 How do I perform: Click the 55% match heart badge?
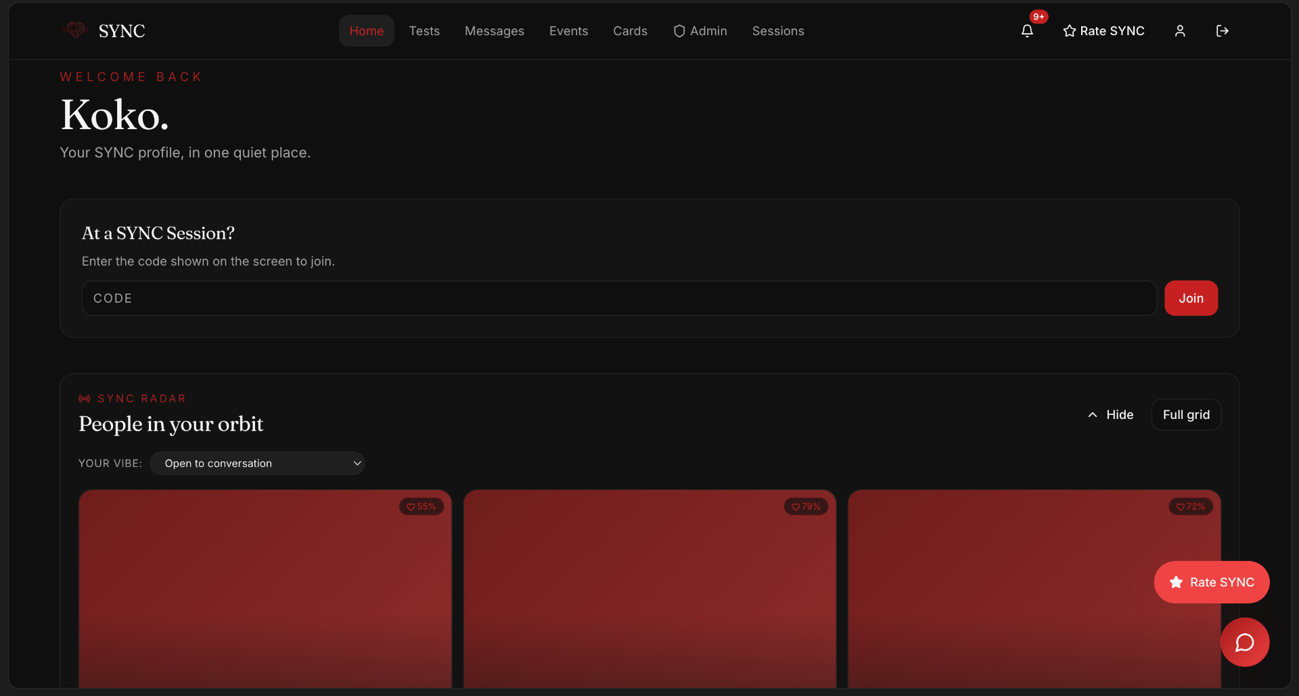click(x=421, y=507)
